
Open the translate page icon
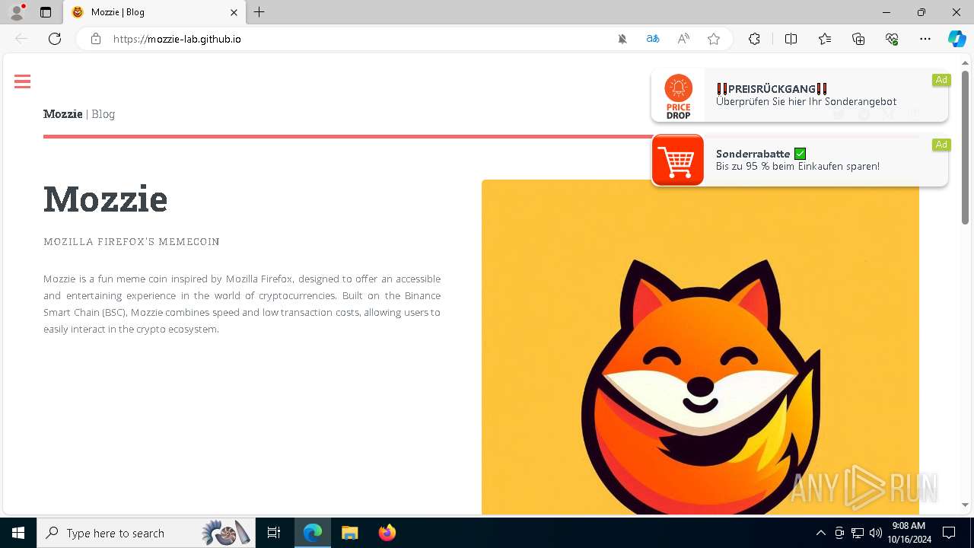653,39
